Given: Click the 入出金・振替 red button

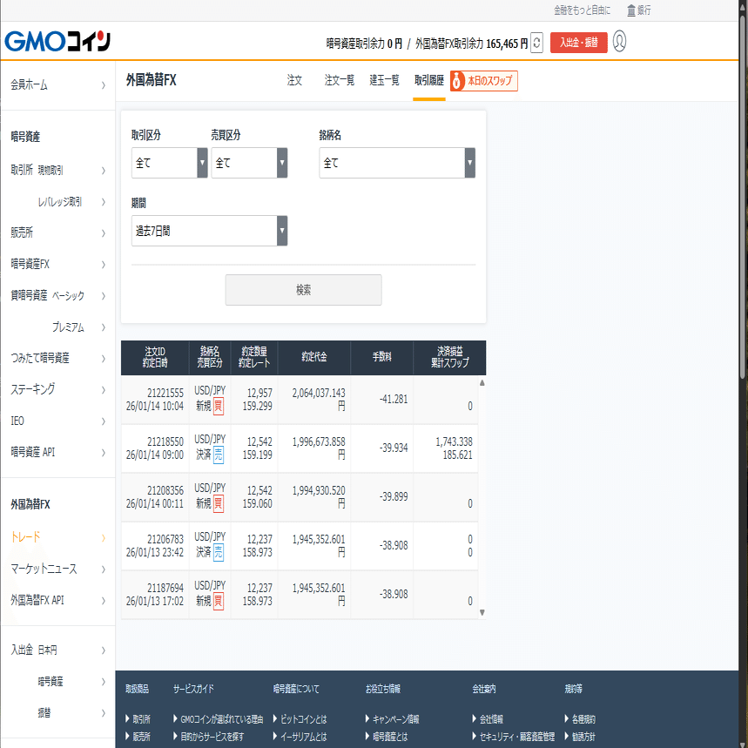Looking at the screenshot, I should tap(579, 43).
